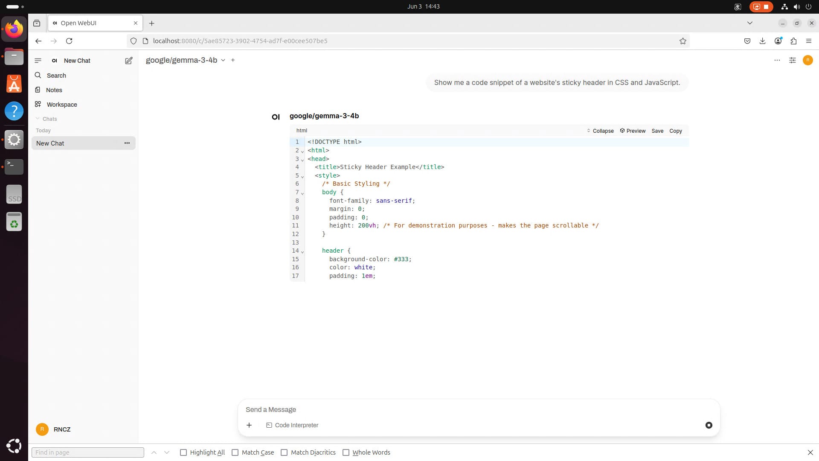Reload the current page
The image size is (819, 461).
pos(69,41)
